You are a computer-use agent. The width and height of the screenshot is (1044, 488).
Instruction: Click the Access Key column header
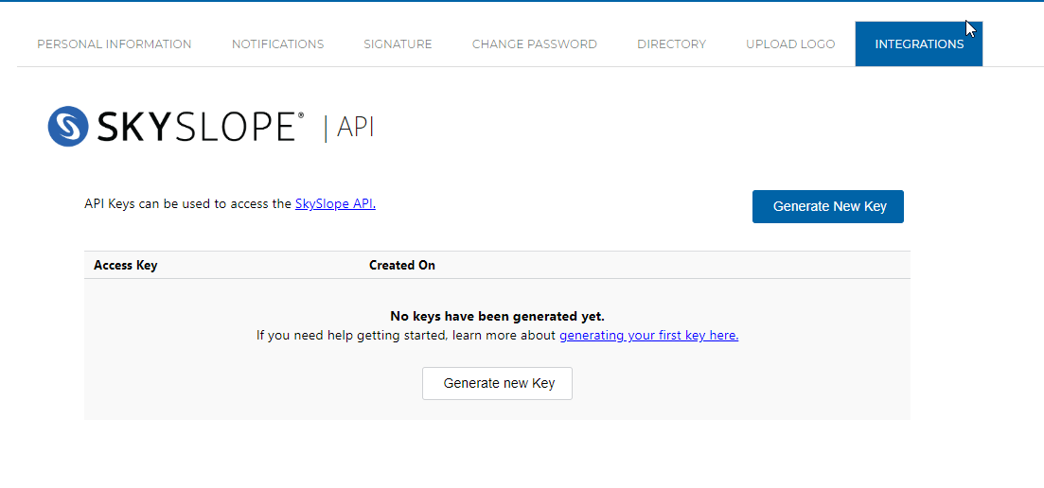point(125,265)
